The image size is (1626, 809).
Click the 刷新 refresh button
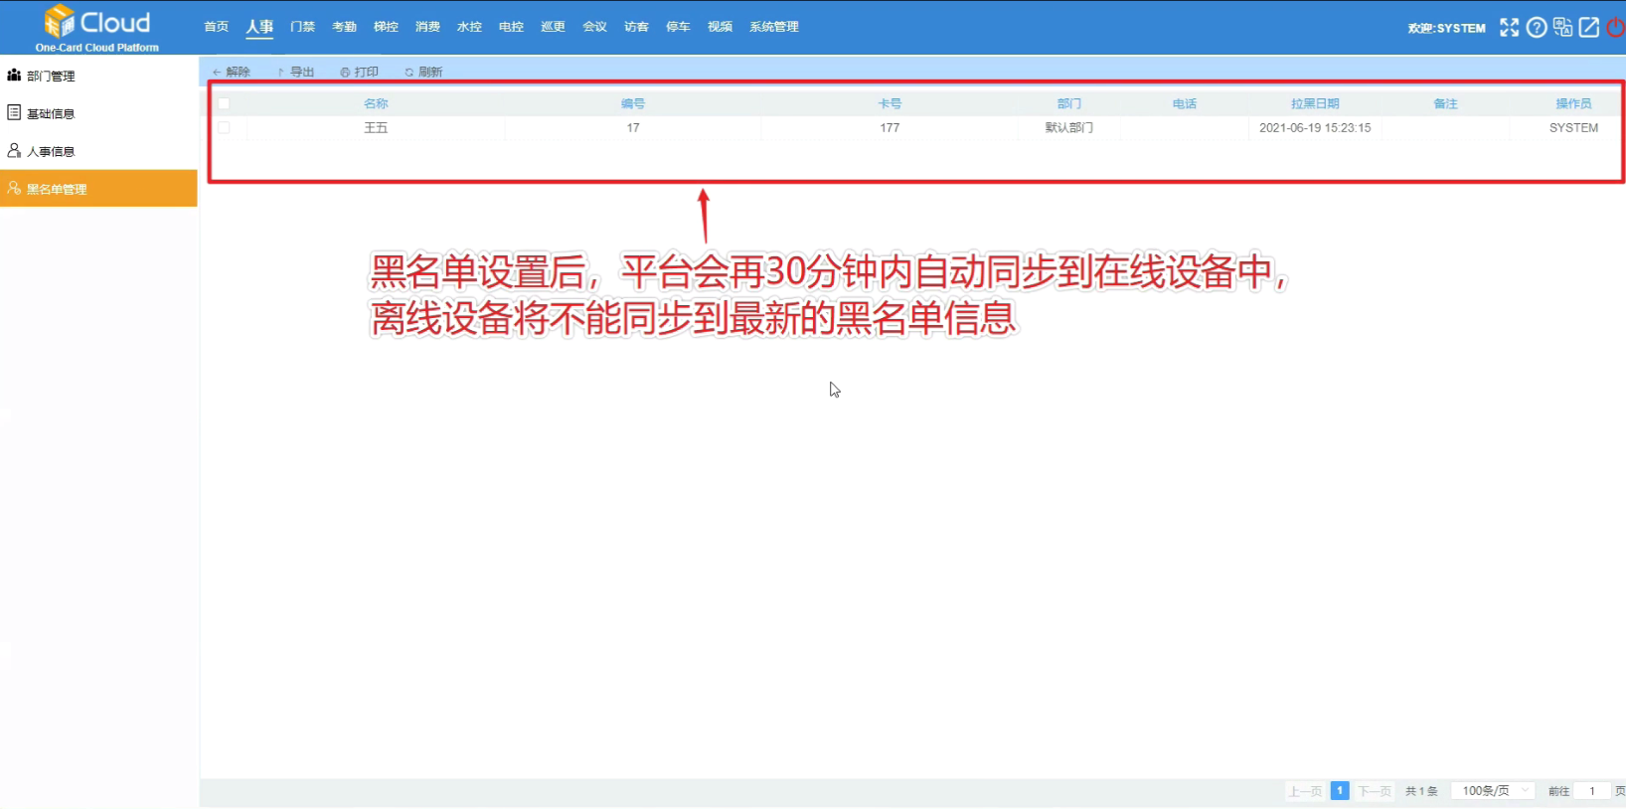point(424,72)
